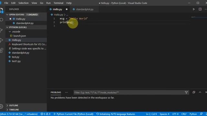The height and width of the screenshot is (116, 207).
Task: Run Python file with the play icon
Action: 194,9
